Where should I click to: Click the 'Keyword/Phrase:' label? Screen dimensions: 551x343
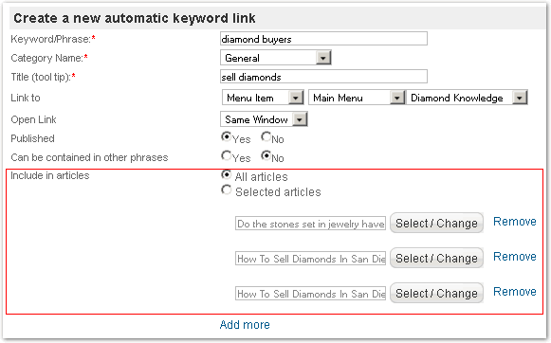pos(50,39)
